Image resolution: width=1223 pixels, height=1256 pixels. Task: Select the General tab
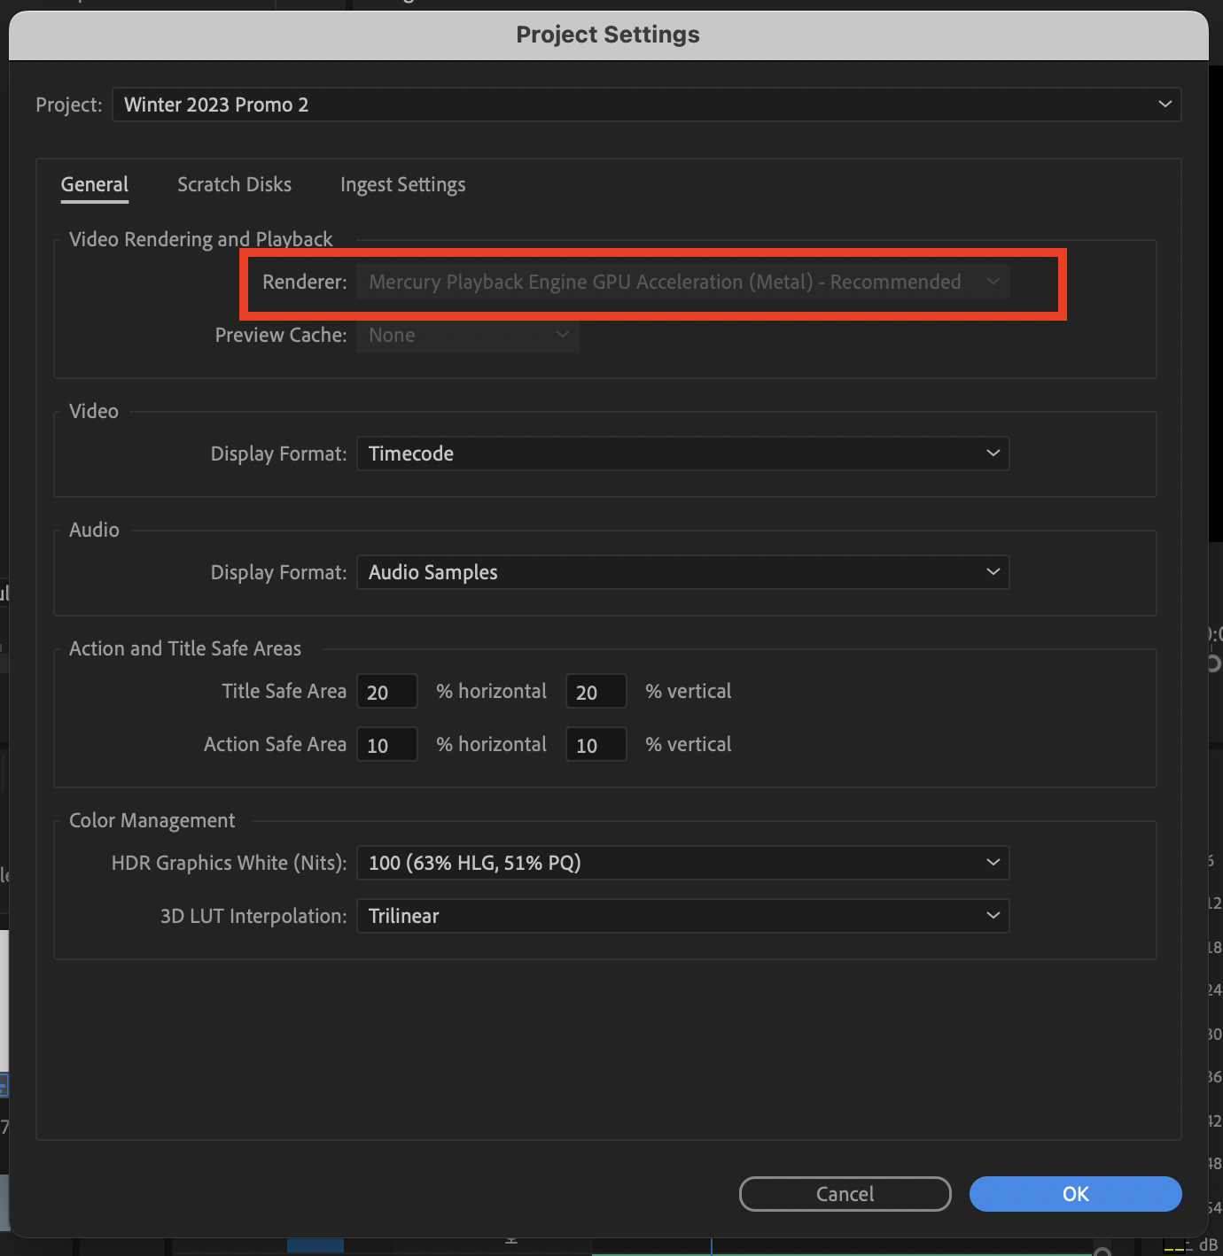point(94,184)
